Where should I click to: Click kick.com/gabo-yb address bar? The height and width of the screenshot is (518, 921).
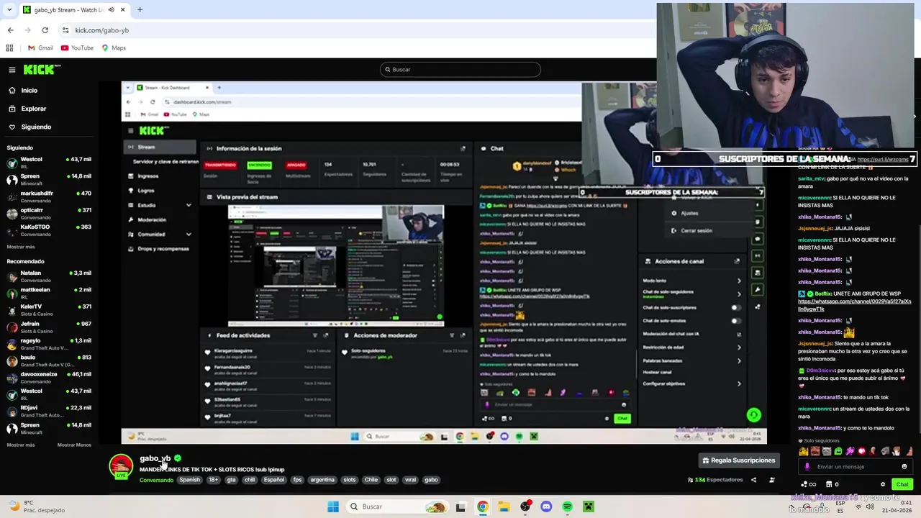click(102, 30)
